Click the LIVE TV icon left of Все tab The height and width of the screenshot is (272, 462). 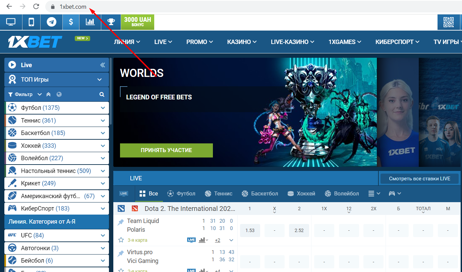(x=124, y=194)
